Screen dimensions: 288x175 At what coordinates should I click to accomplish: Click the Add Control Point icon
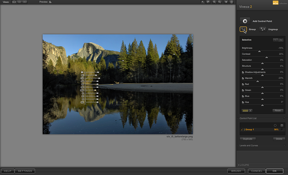245,21
